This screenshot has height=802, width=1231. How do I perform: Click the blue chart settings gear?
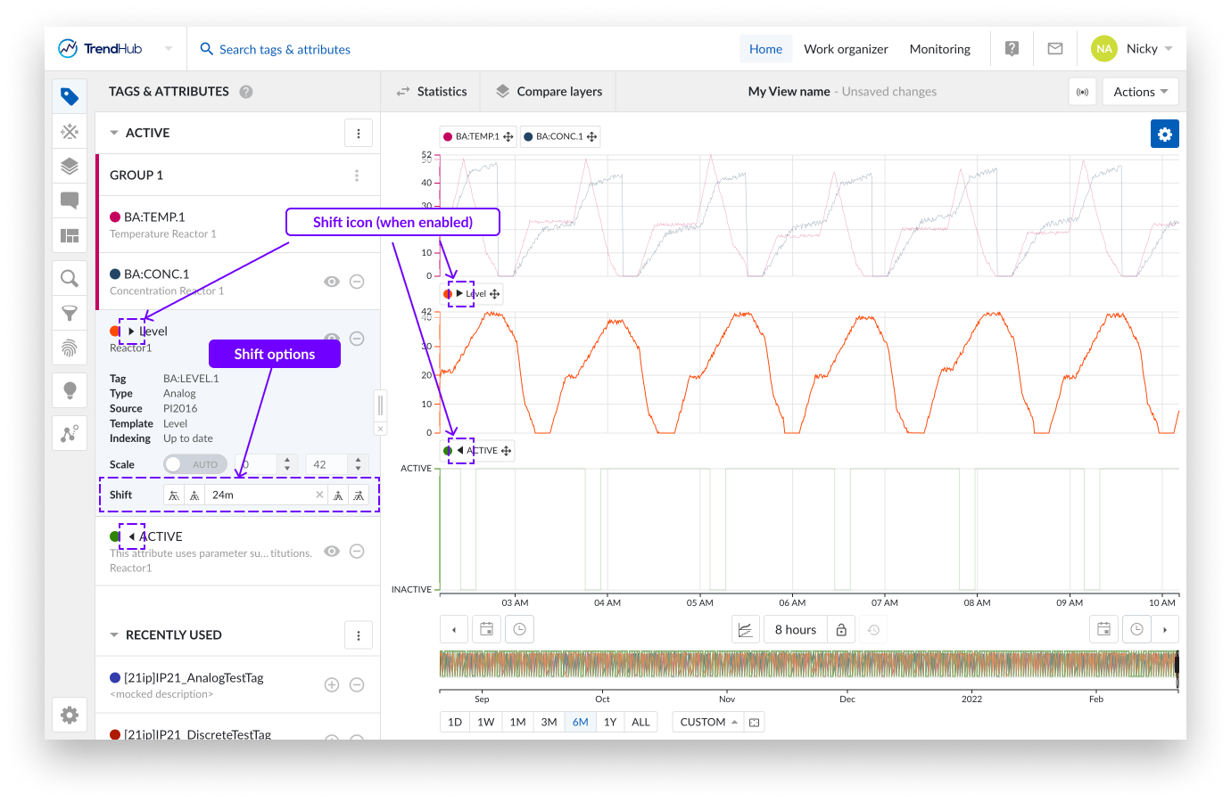1164,135
